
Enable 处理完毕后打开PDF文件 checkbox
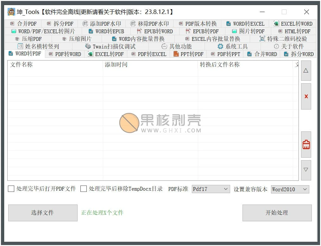(11, 189)
